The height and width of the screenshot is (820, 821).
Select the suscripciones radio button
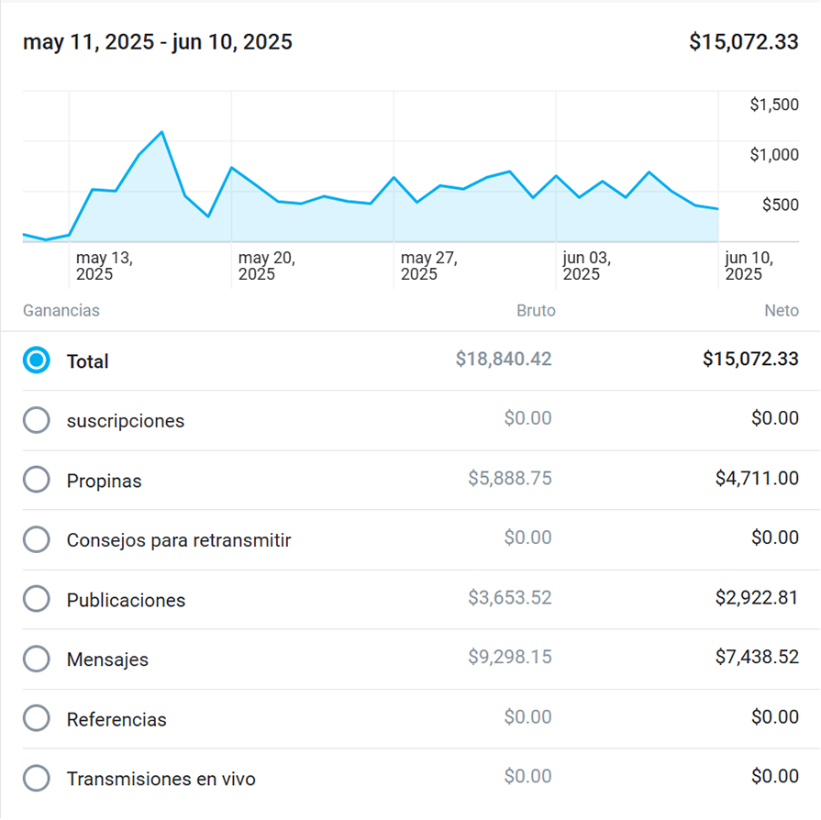[37, 420]
